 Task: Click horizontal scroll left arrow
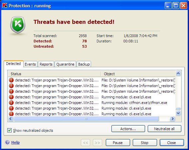[11, 119]
